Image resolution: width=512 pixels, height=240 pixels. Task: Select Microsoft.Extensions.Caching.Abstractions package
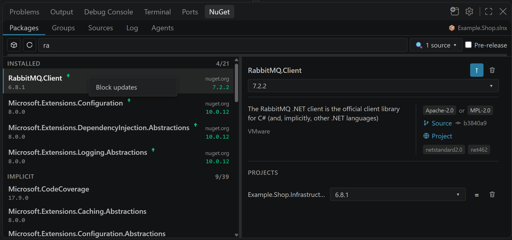click(119, 215)
